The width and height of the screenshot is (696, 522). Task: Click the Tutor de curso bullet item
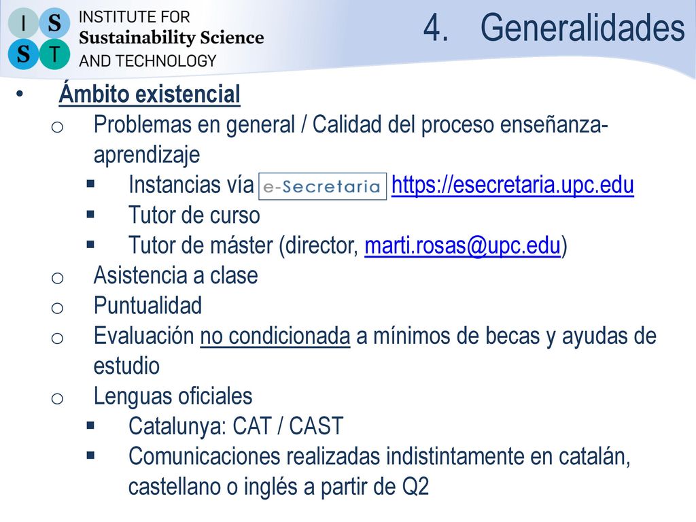(x=194, y=215)
